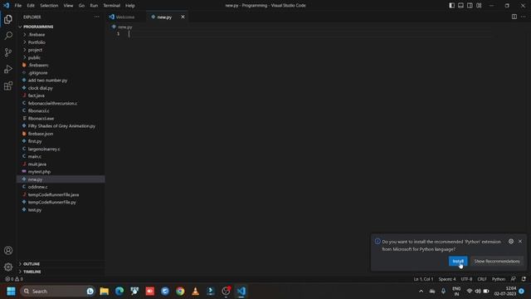
Task: Open VLC media player from taskbar
Action: point(196,292)
